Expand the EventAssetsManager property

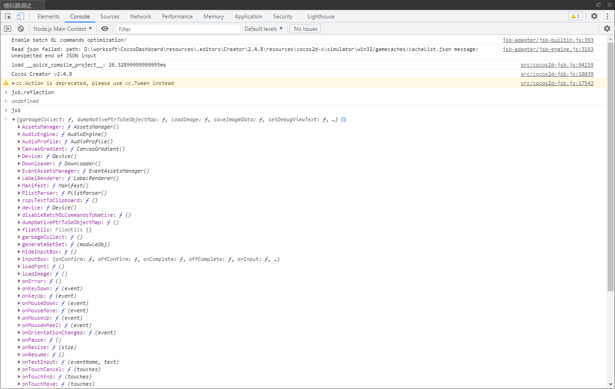[x=19, y=171]
